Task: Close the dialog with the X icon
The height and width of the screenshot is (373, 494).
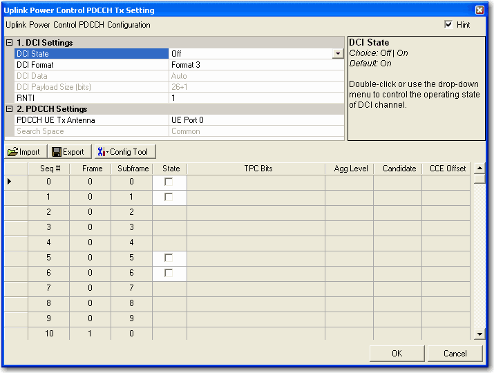Action: 479,10
